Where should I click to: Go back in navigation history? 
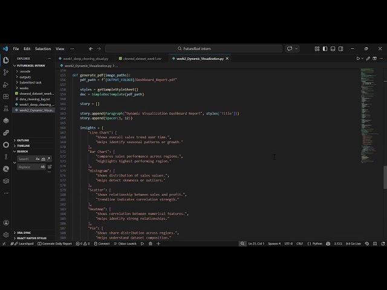91,49
